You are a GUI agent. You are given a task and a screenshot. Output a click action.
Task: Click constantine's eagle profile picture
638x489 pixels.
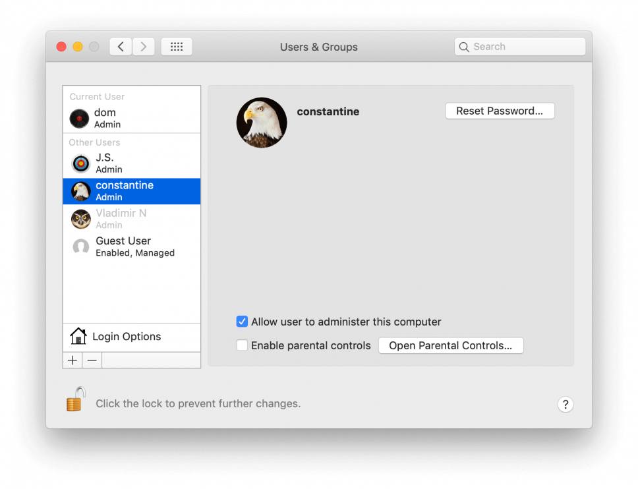click(261, 123)
